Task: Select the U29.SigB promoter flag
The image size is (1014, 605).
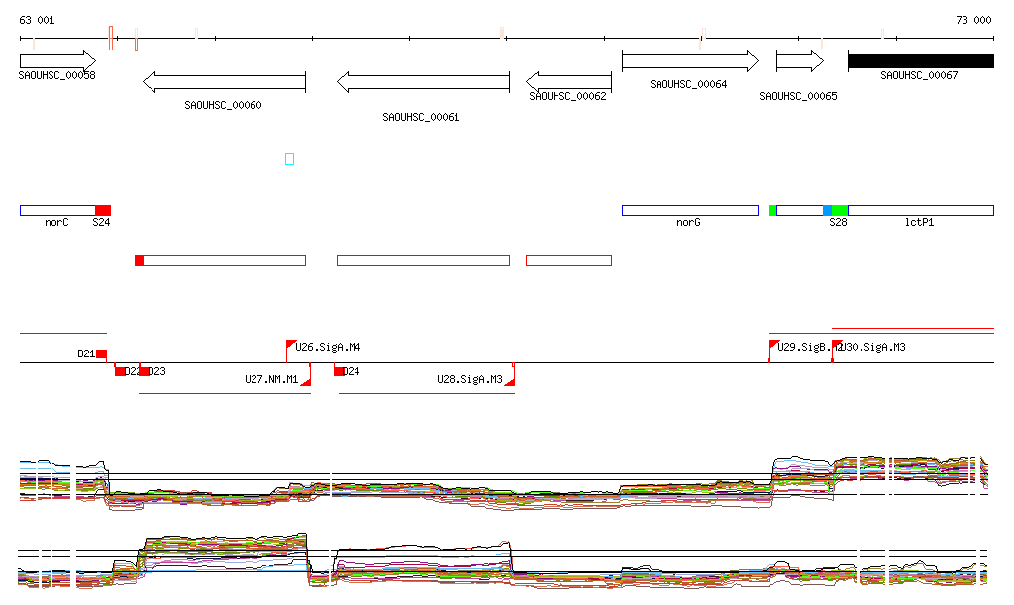Action: 774,345
